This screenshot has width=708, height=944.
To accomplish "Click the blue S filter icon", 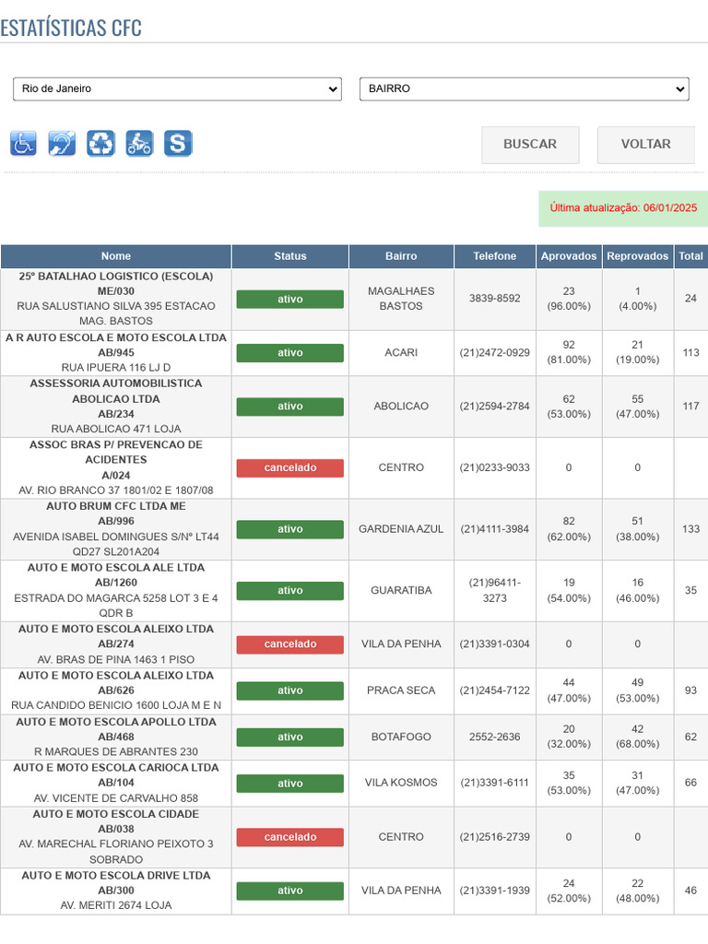I will point(178,143).
